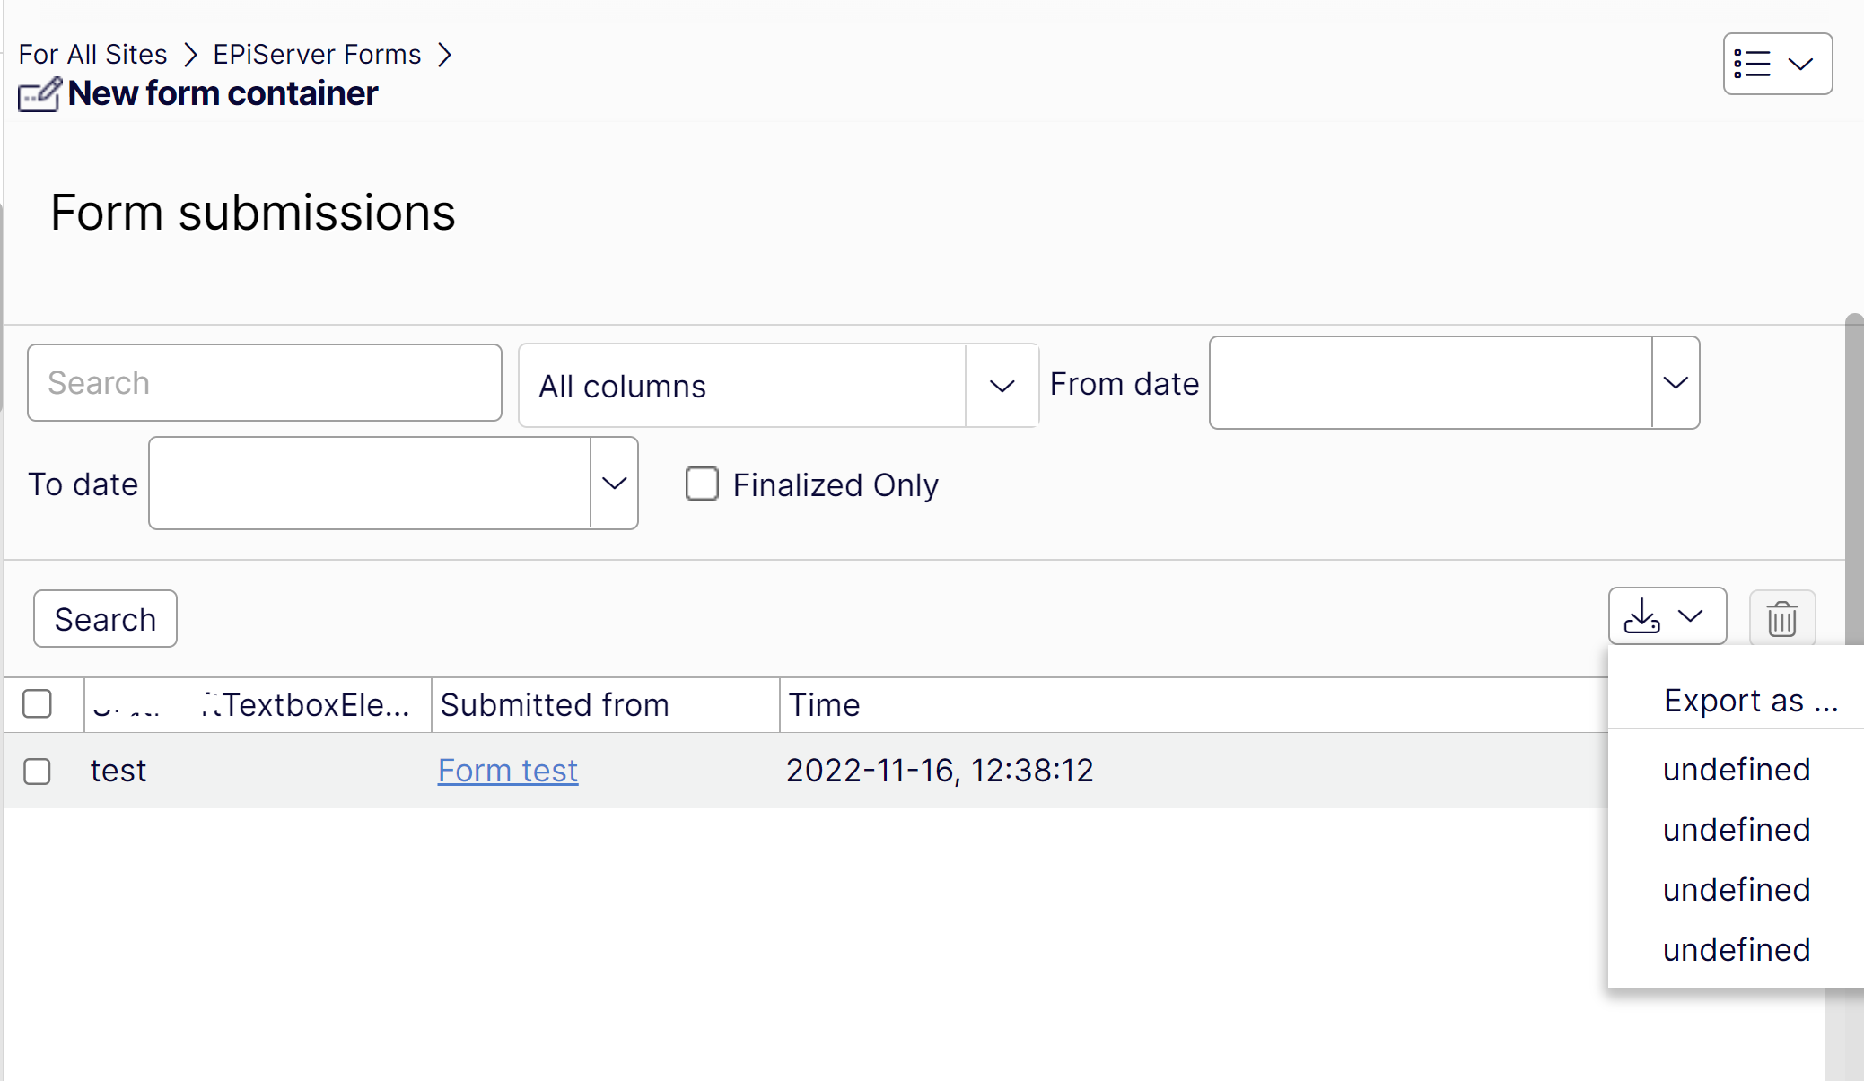Choose first undefined export option
The width and height of the screenshot is (1864, 1081).
pos(1736,770)
